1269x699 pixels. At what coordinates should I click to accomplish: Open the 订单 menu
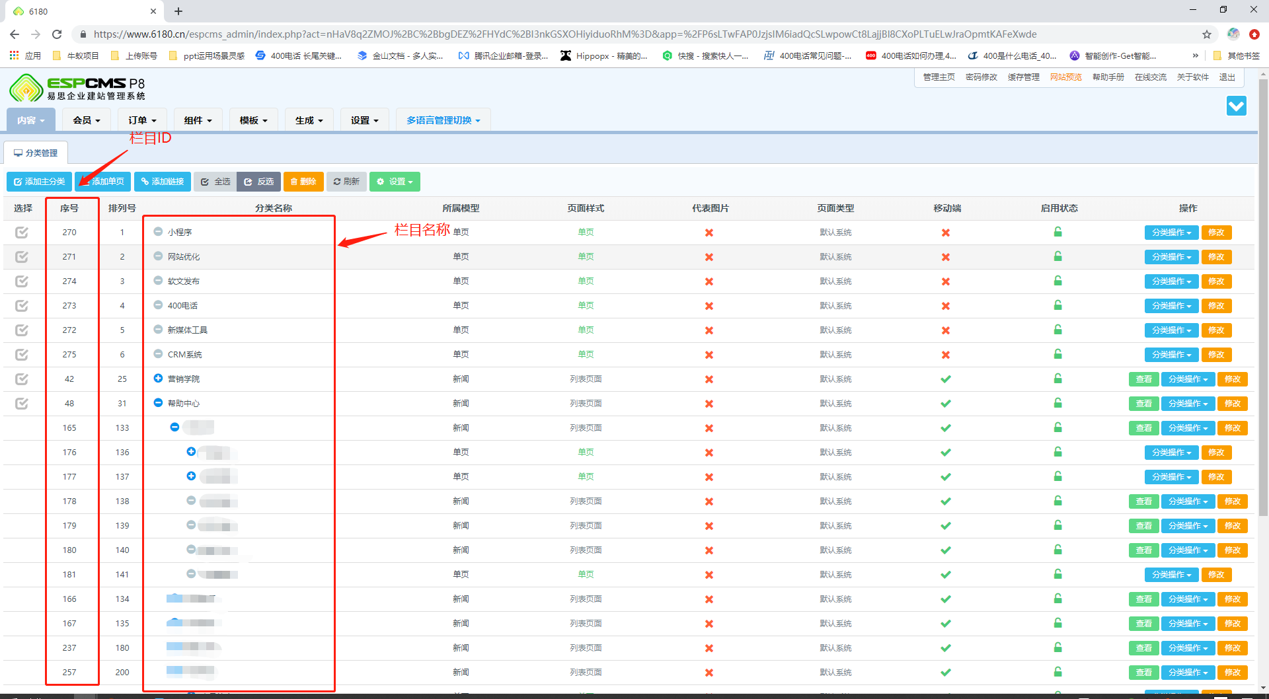(142, 120)
